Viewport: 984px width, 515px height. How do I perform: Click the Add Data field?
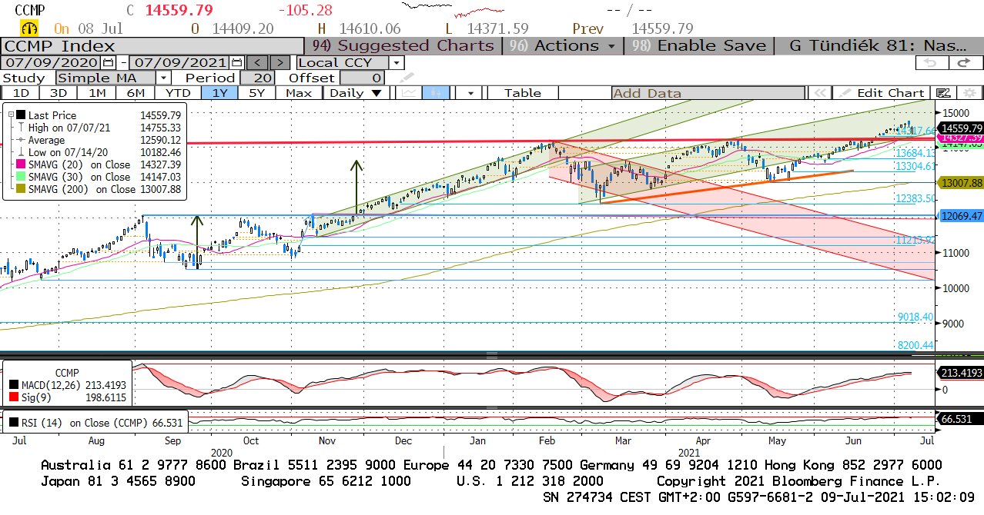pyautogui.click(x=708, y=93)
